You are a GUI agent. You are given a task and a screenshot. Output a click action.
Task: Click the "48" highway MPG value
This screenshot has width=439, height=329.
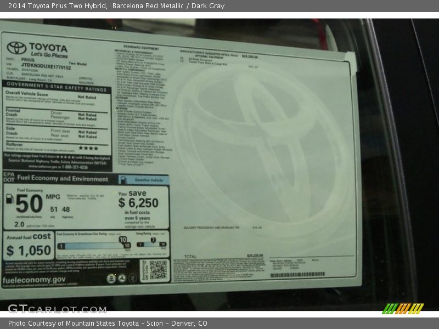(66, 209)
